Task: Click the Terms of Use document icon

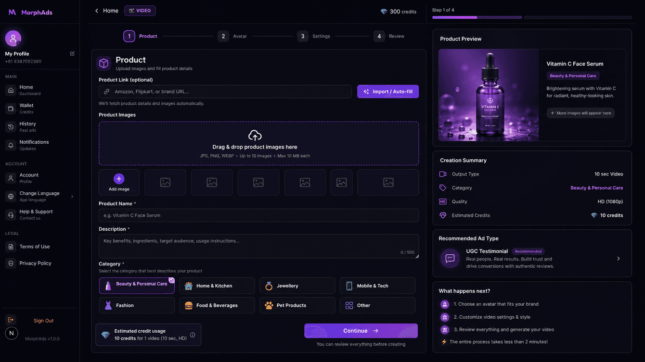Action: pyautogui.click(x=11, y=247)
